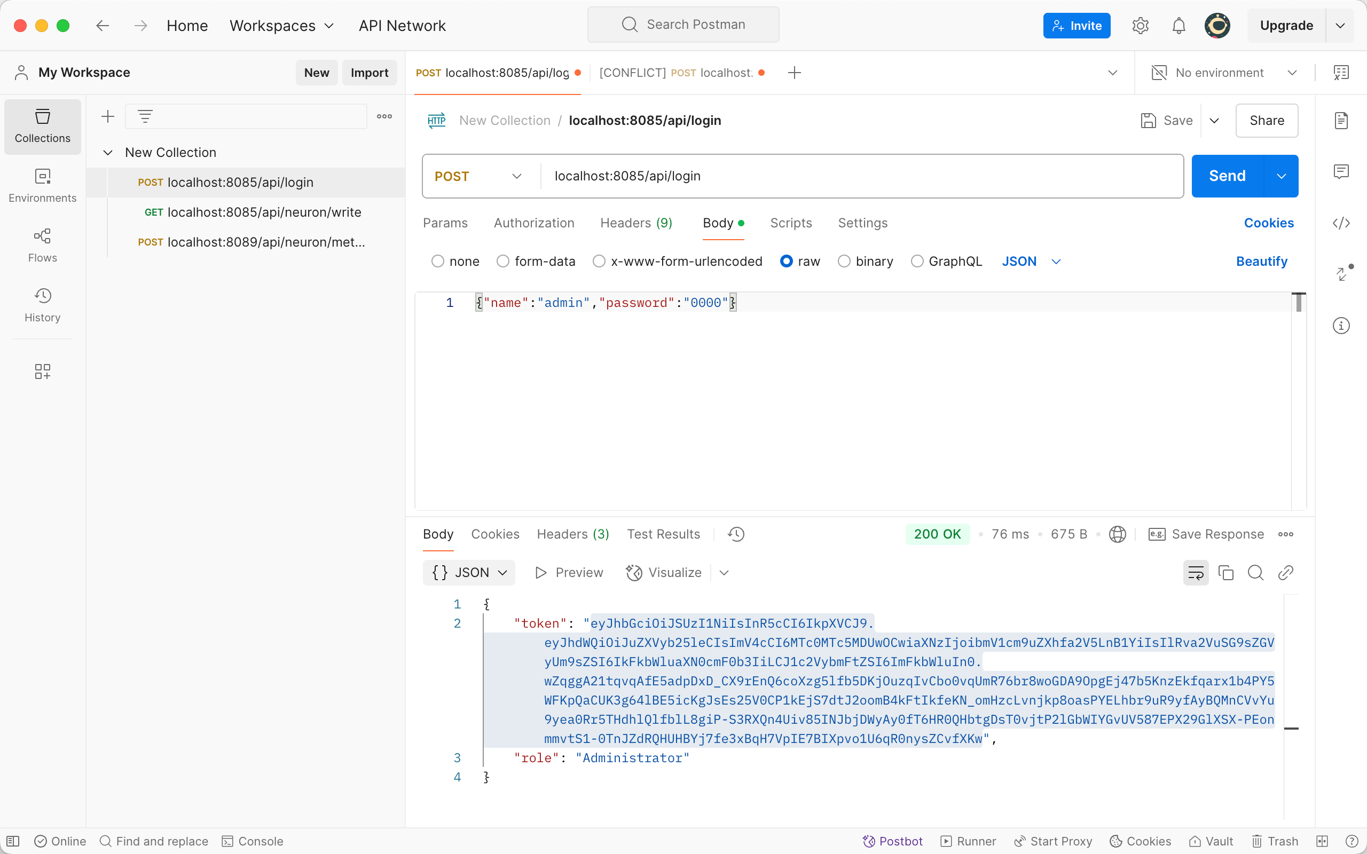The width and height of the screenshot is (1367, 854).
Task: Copy the response body with copy icon
Action: tap(1225, 573)
